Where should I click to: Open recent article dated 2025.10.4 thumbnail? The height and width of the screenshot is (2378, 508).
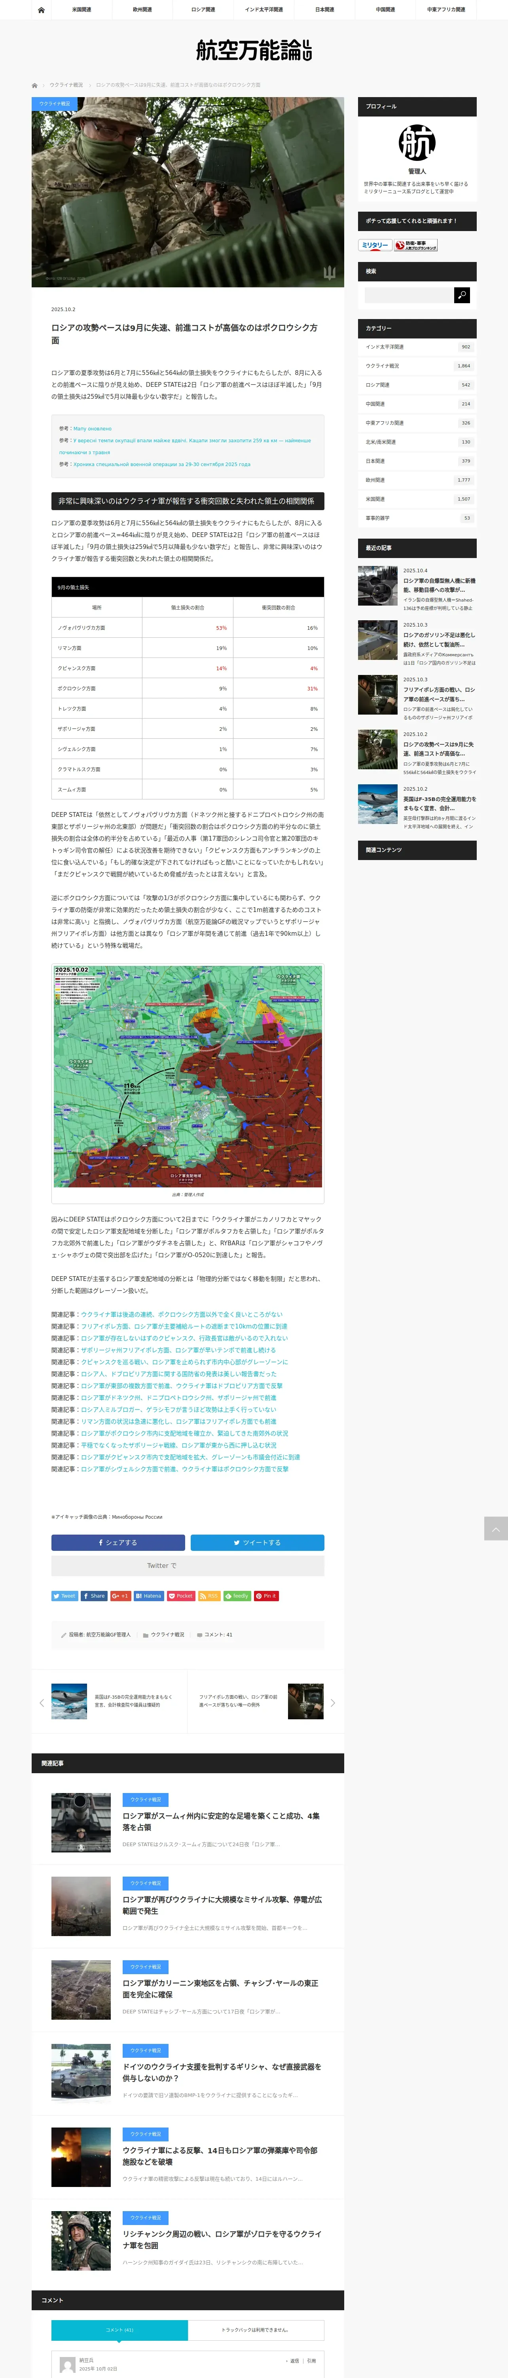pyautogui.click(x=377, y=586)
